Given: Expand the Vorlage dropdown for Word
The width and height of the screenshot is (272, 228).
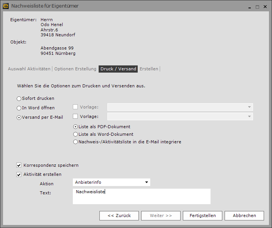Looking at the screenshot, I should 249,107.
